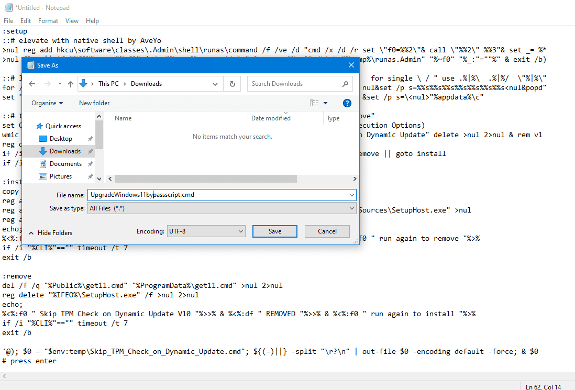Open Notepad's Format menu
This screenshot has width=575, height=390.
(48, 20)
